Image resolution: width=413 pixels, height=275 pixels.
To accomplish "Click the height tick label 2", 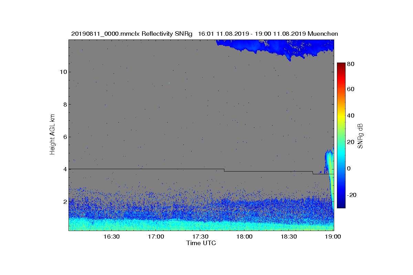I will 64,201.
